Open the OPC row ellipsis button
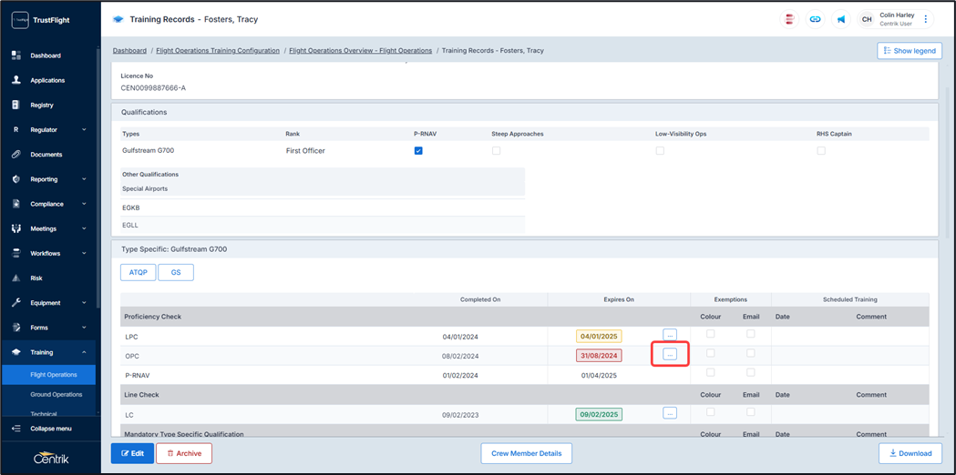This screenshot has height=475, width=956. [670, 354]
